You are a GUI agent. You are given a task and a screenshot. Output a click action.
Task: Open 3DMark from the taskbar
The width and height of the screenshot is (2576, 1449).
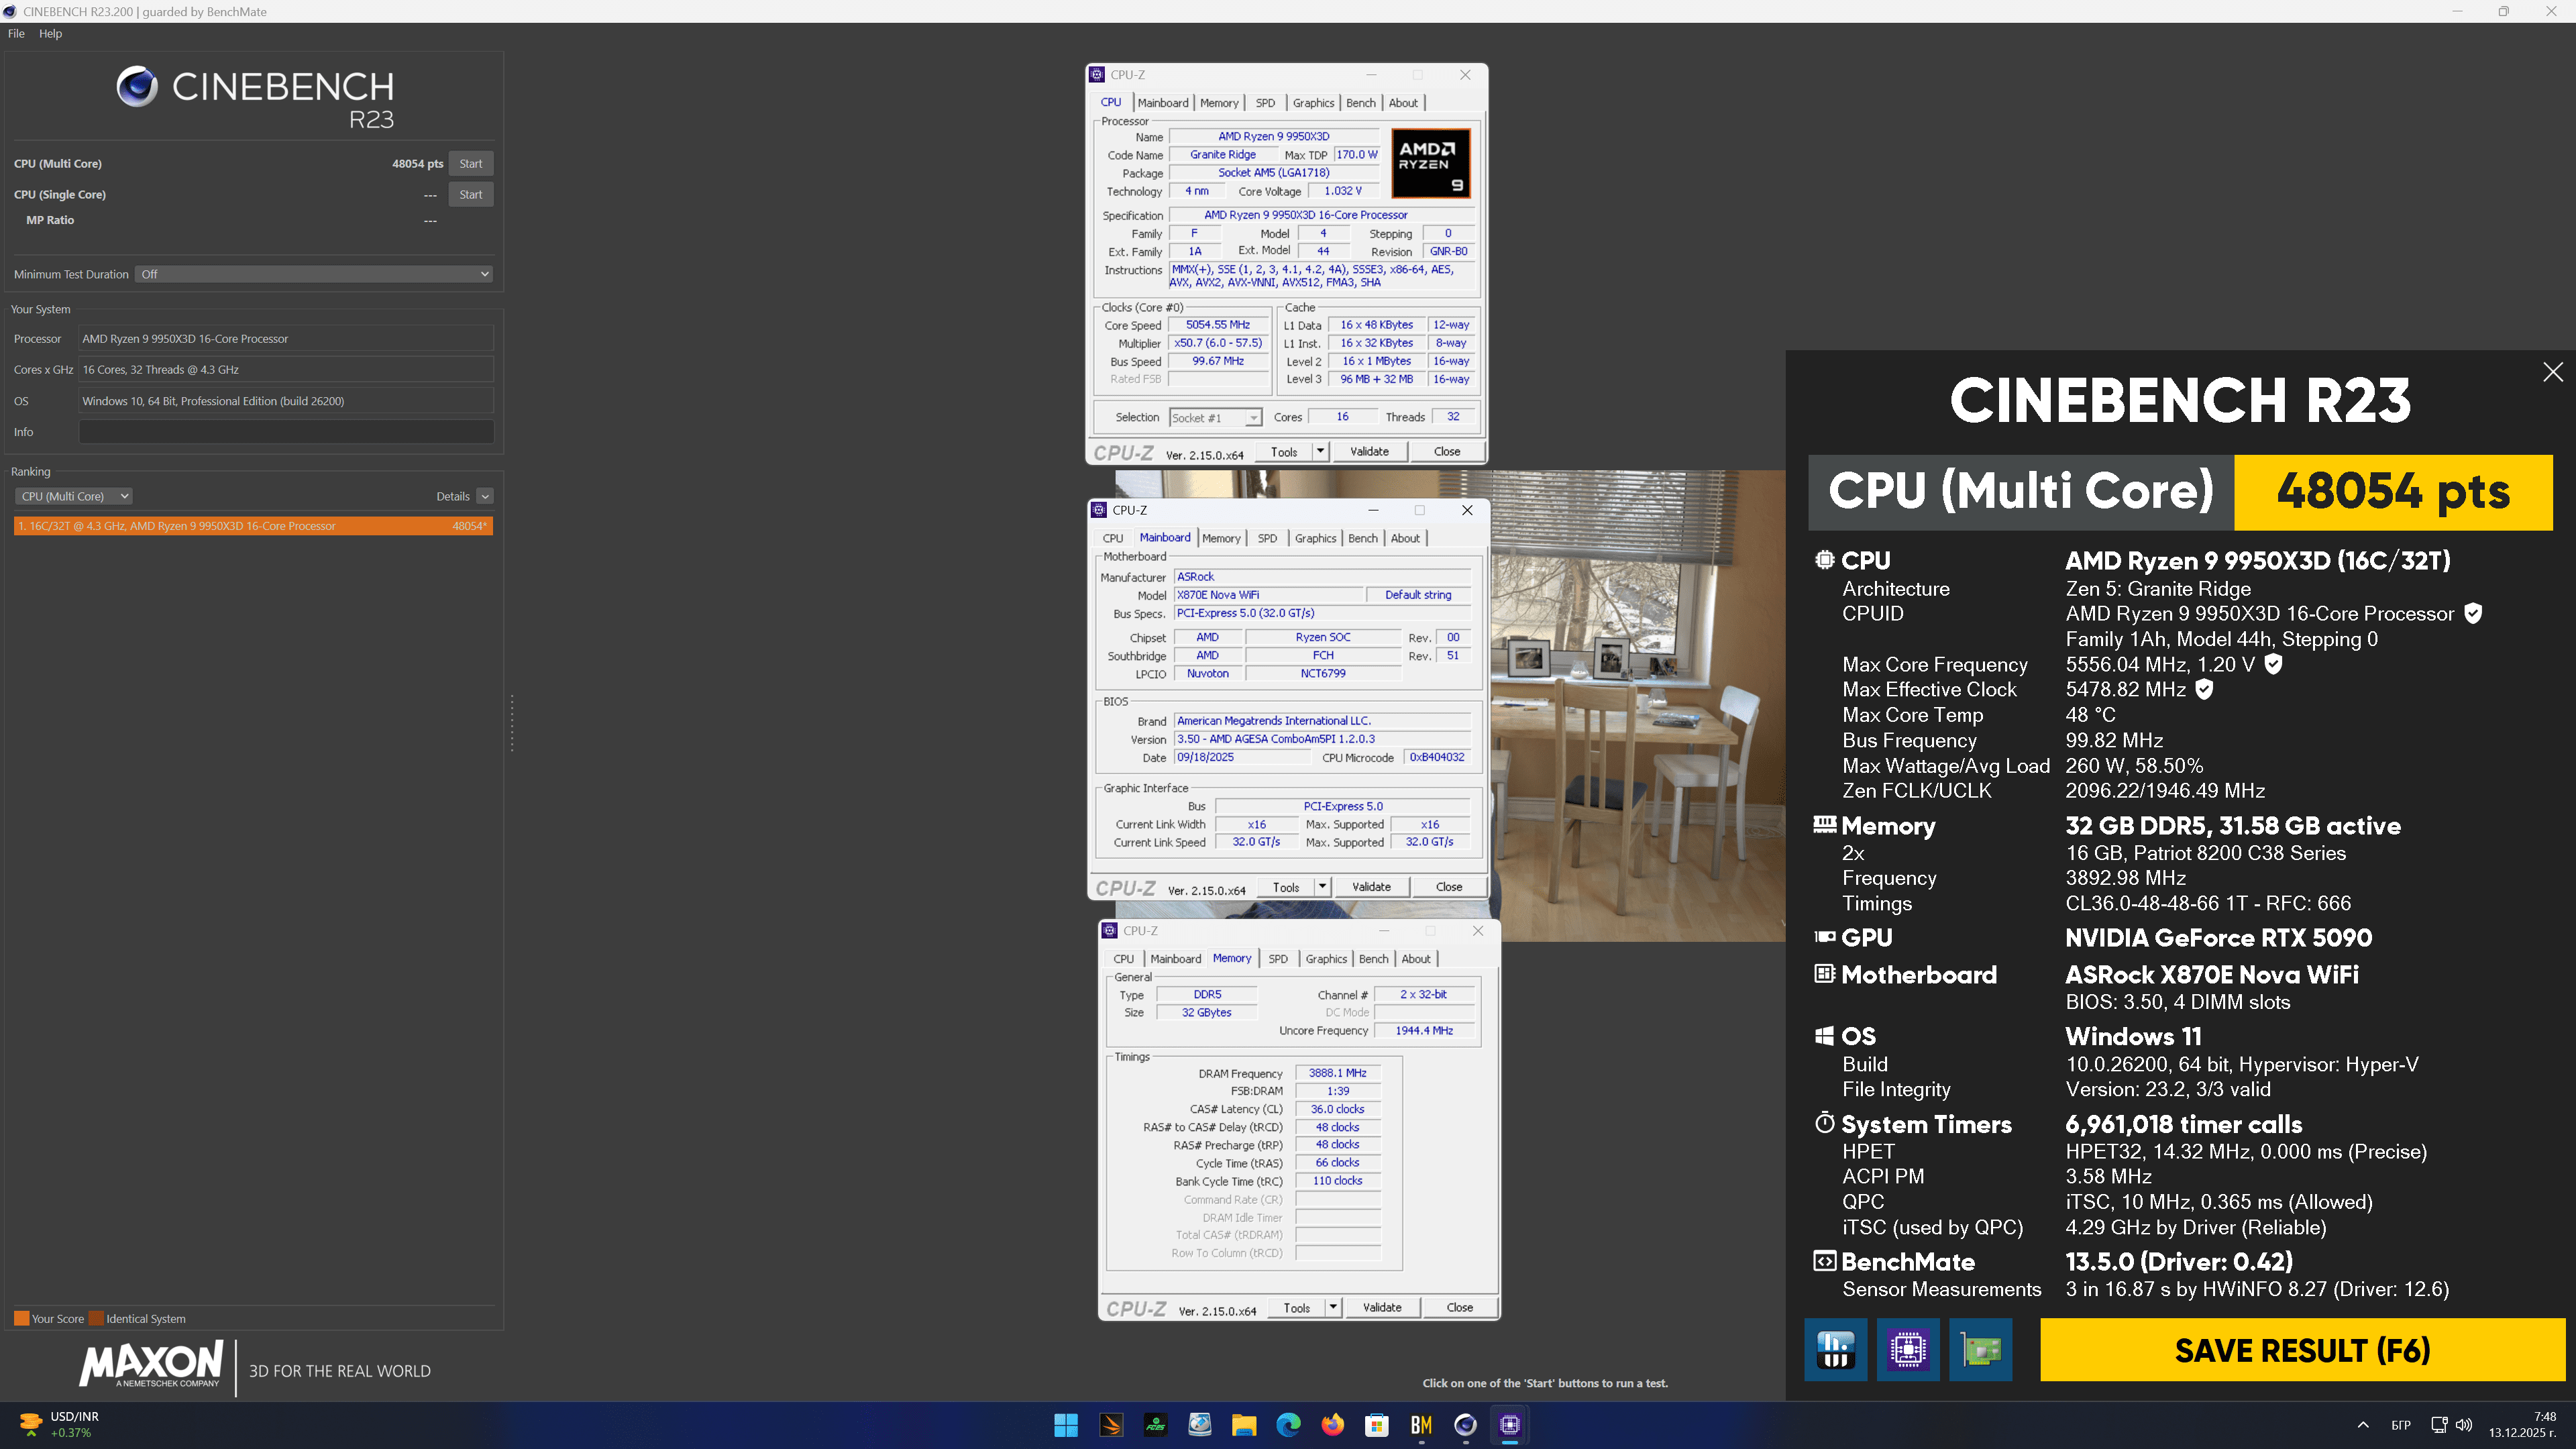[1111, 1425]
